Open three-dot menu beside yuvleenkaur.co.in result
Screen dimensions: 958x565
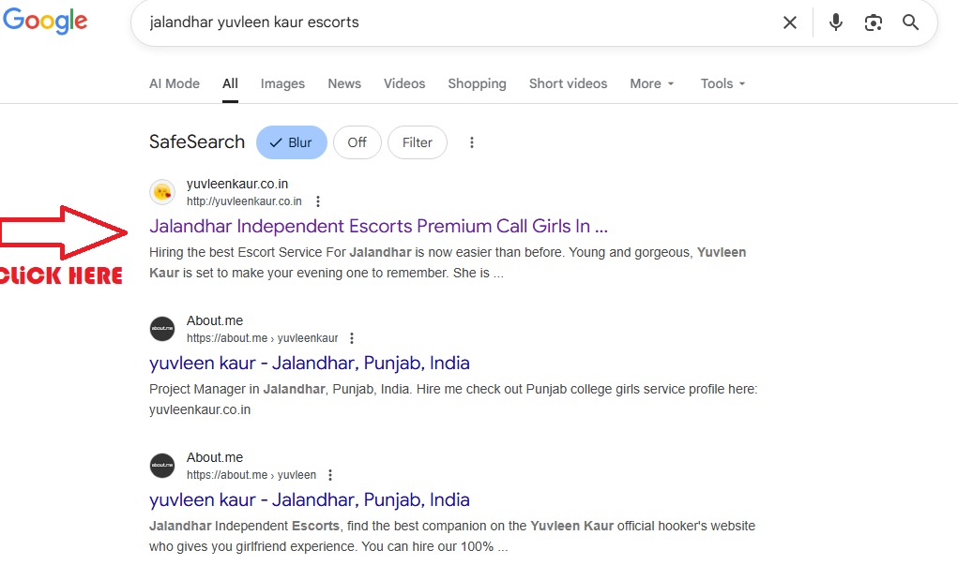pos(318,201)
